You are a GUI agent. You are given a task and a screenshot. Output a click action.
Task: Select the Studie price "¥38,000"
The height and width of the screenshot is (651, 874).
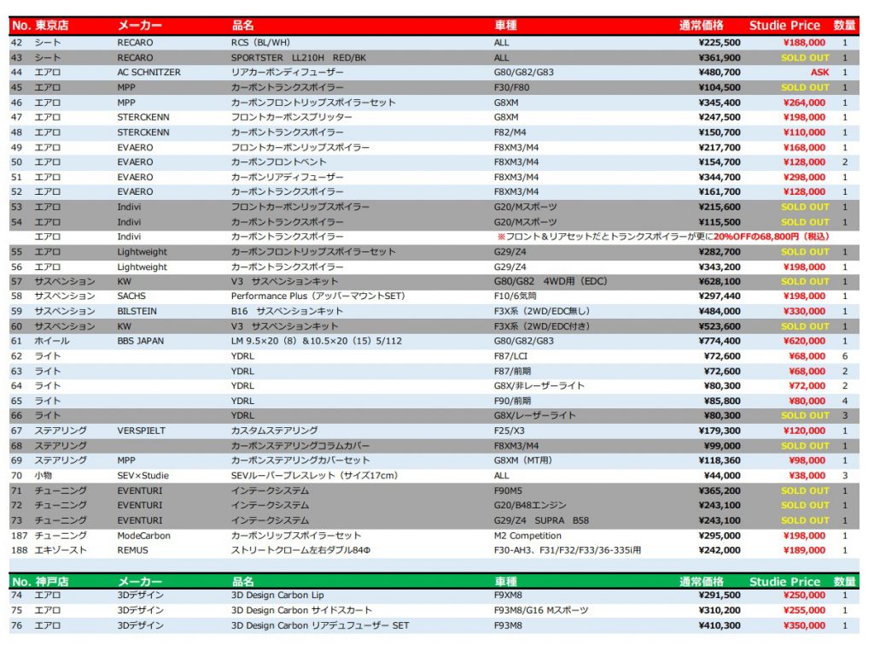click(x=807, y=475)
